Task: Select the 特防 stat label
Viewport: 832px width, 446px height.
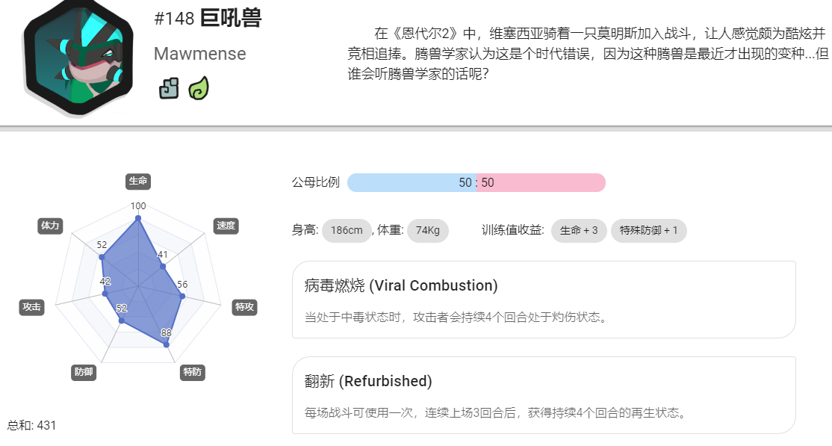Action: coord(192,372)
